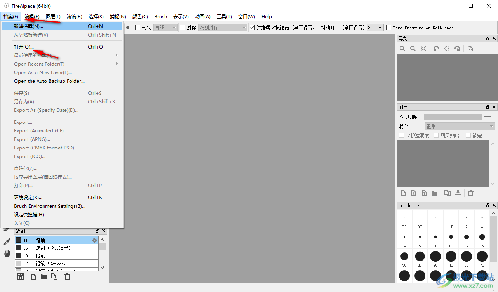The width and height of the screenshot is (498, 292).
Task: Reset canvas rotation in Navigator panel
Action: (x=447, y=49)
